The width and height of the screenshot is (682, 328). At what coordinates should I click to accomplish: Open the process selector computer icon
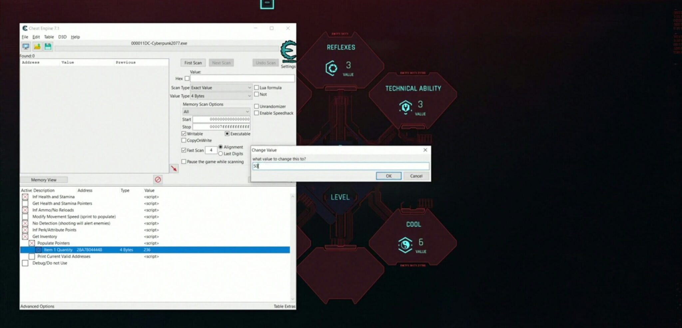click(26, 47)
